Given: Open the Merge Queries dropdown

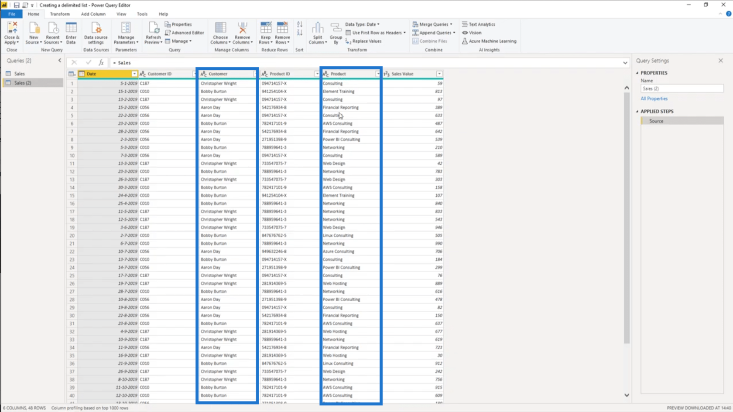Looking at the screenshot, I should click(x=432, y=24).
